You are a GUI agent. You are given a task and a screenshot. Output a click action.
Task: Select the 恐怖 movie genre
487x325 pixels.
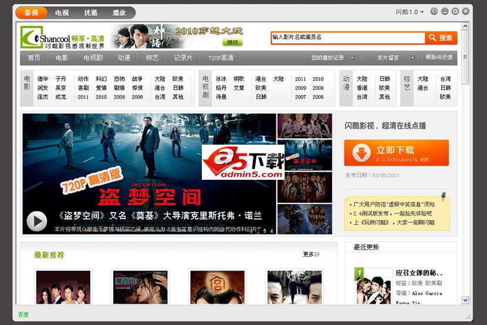point(119,79)
